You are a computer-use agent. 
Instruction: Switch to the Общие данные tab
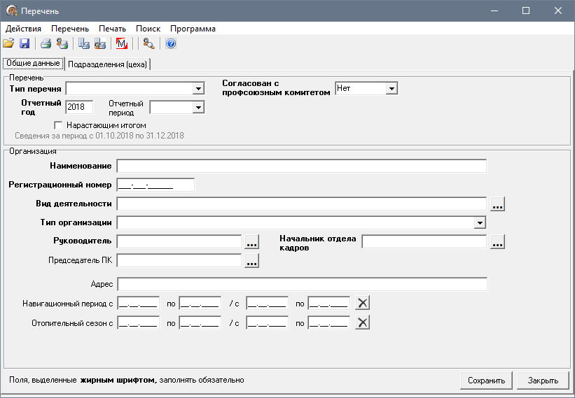click(33, 63)
